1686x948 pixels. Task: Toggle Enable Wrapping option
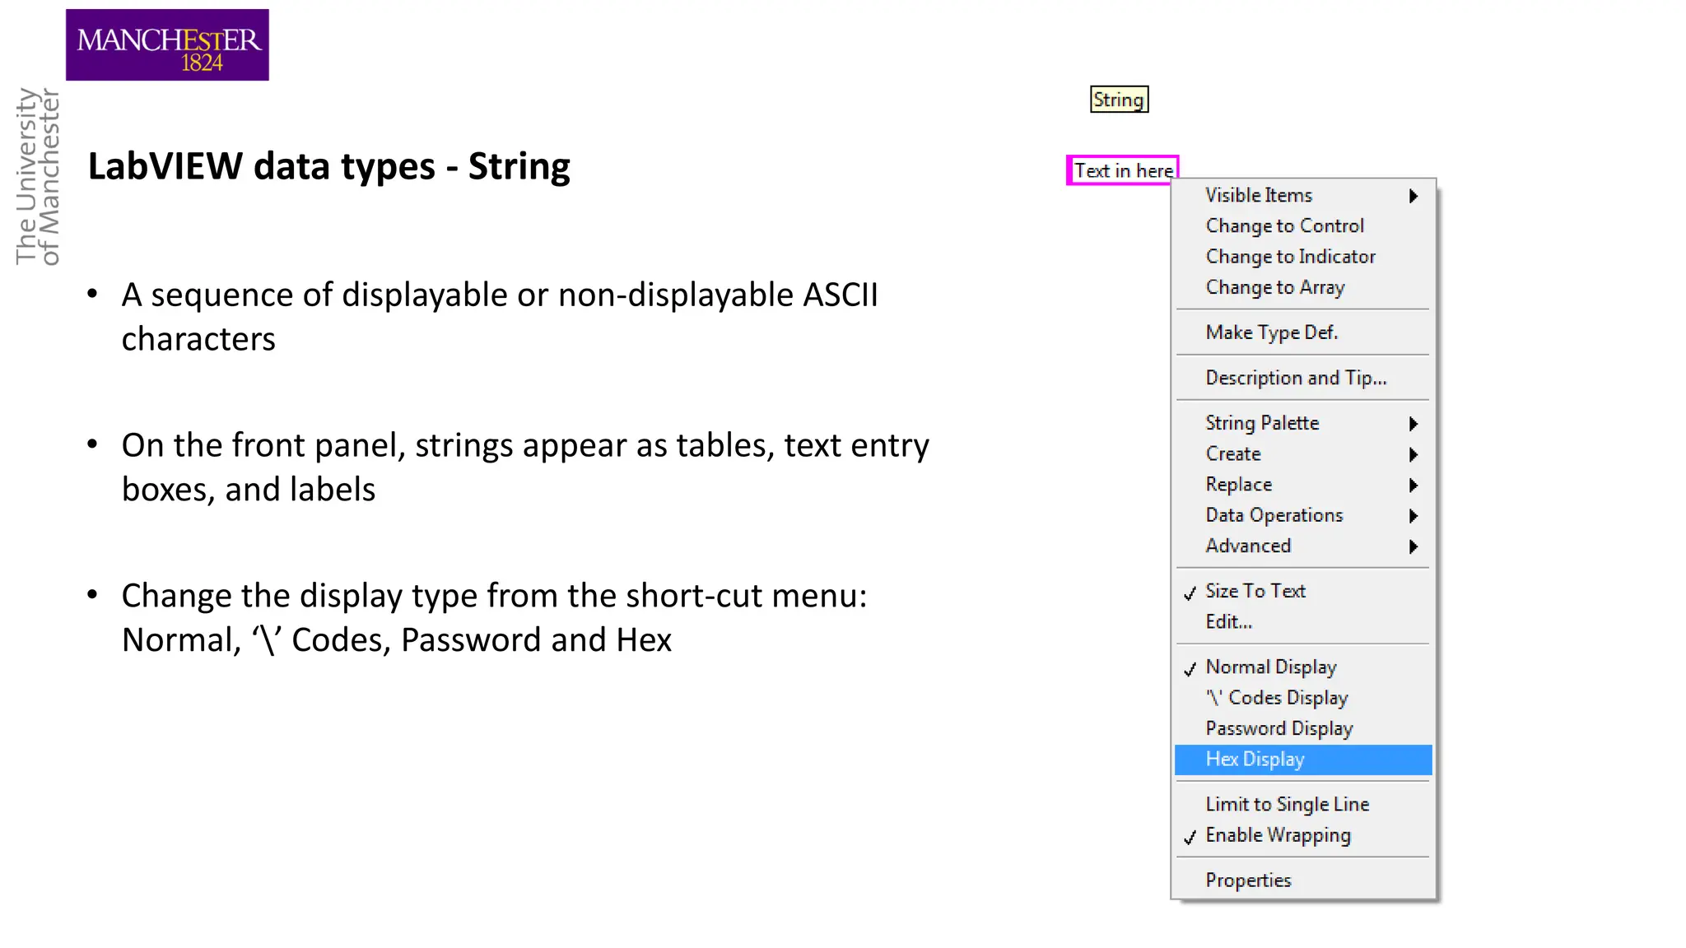(x=1303, y=835)
